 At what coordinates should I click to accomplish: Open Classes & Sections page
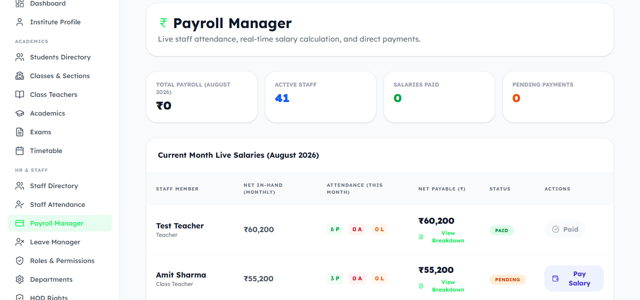60,76
